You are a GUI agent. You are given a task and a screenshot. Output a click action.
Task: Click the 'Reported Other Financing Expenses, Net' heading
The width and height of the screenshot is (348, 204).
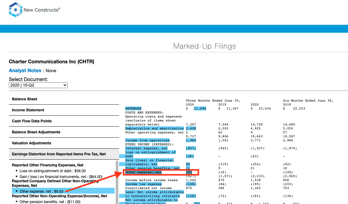[48, 165]
